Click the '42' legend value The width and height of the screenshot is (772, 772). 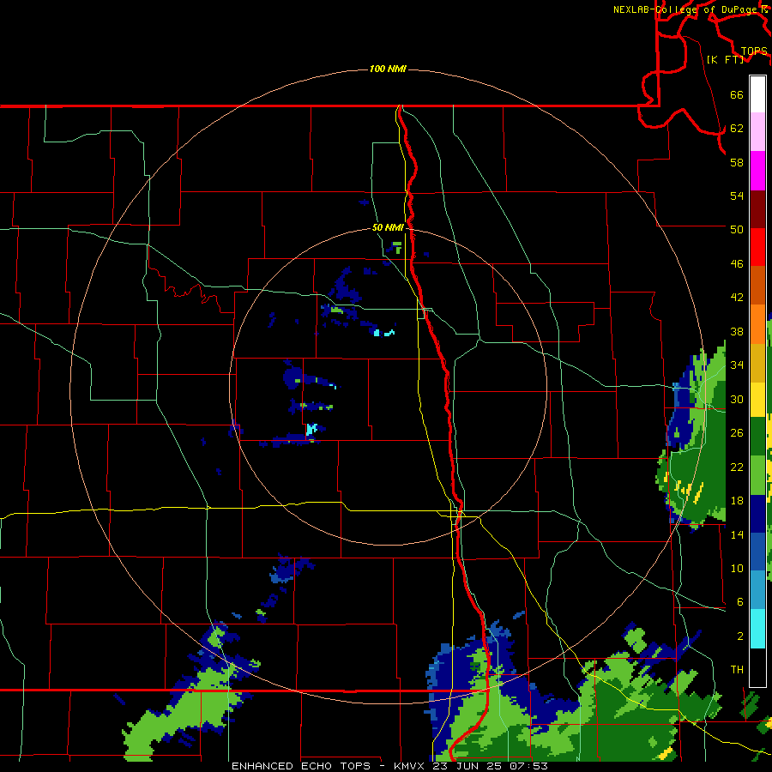pos(737,298)
